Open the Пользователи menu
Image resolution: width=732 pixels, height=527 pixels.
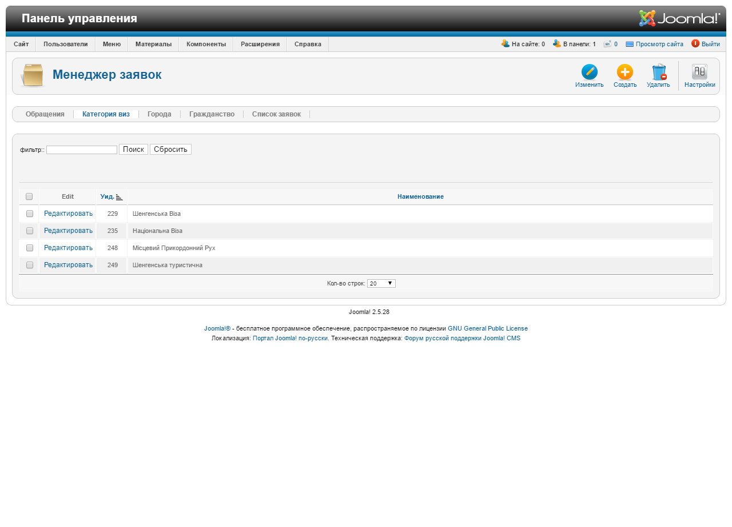coord(66,44)
